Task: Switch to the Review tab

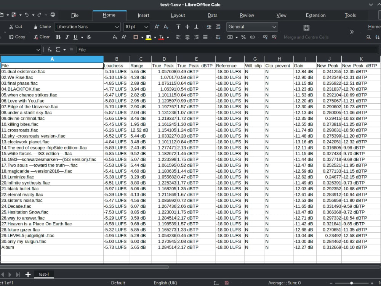Action: pyautogui.click(x=247, y=15)
